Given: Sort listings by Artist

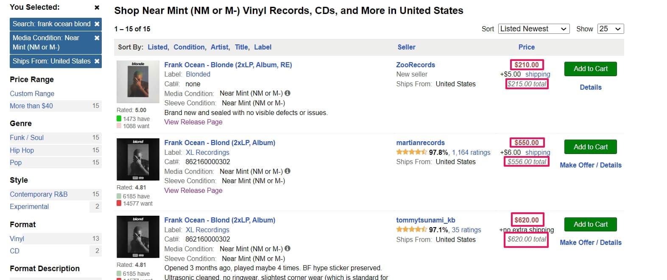Looking at the screenshot, I should tap(220, 47).
